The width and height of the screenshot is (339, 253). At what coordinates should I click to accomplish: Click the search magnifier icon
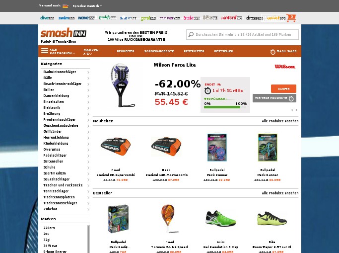click(191, 34)
